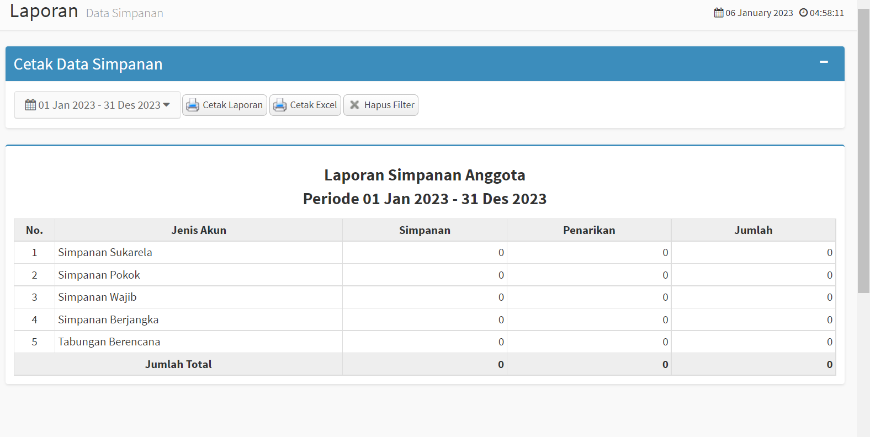Click the X icon on Hapus Filter
This screenshot has width=870, height=437.
coord(354,105)
